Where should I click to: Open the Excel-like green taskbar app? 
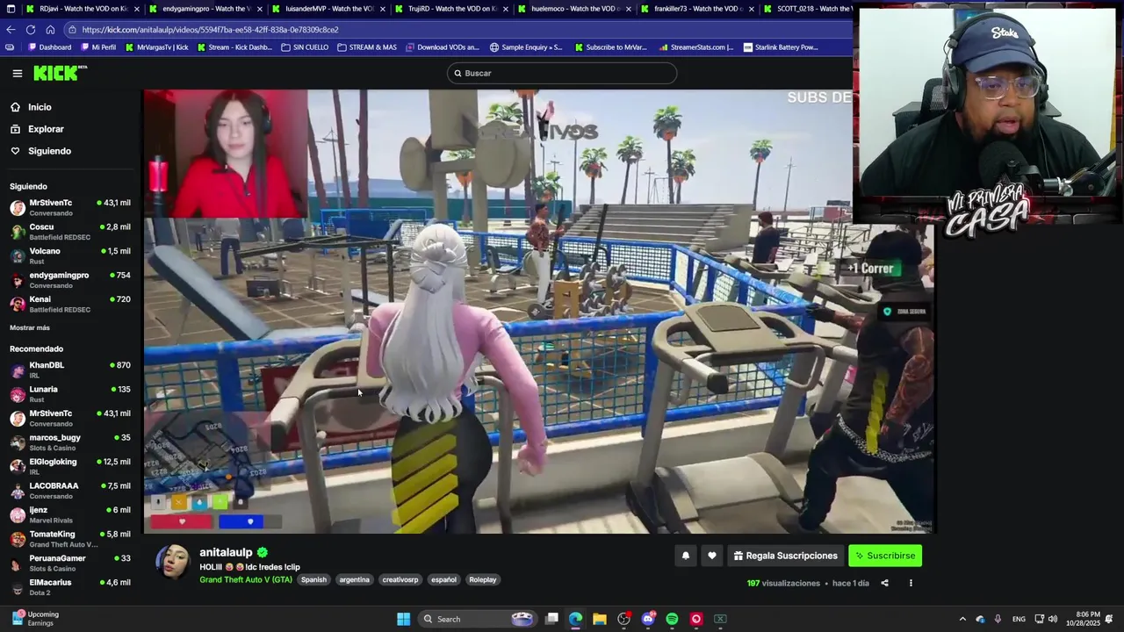(x=720, y=619)
